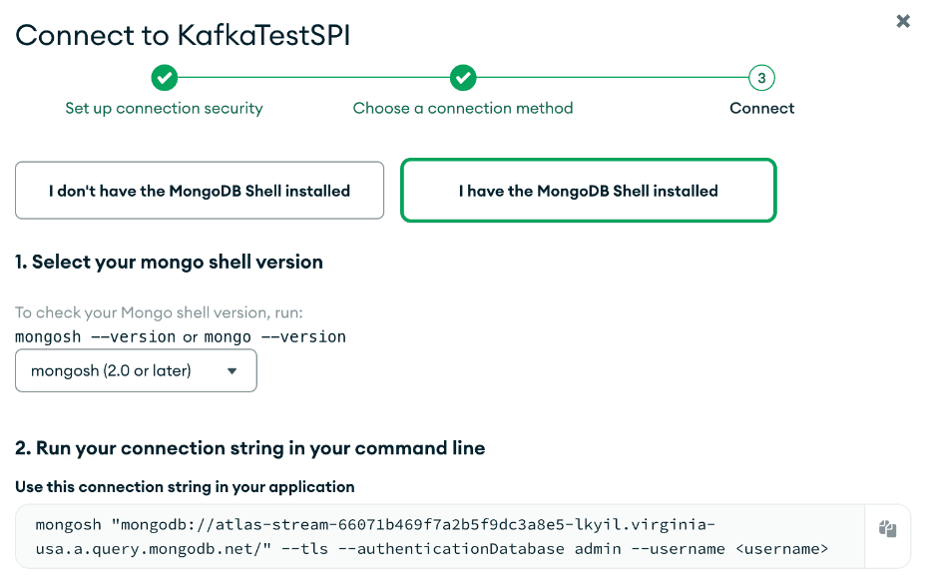Click the second step green checkmark icon

point(463,77)
